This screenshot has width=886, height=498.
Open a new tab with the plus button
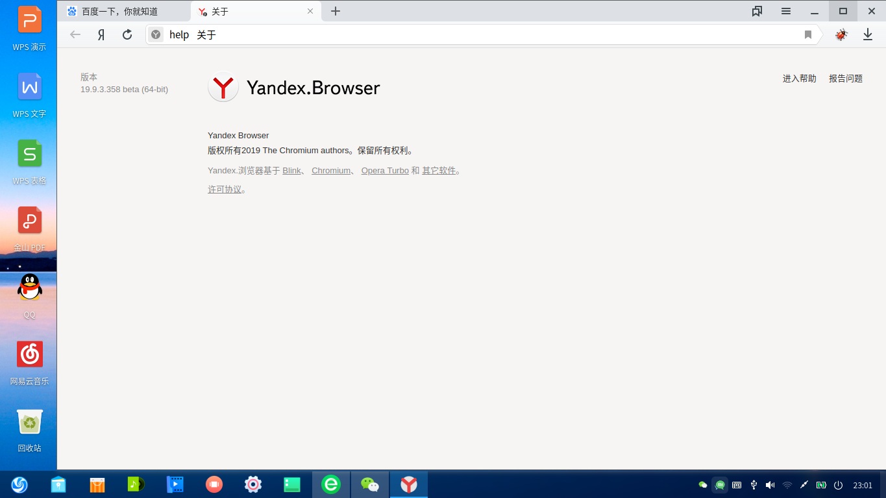point(336,11)
